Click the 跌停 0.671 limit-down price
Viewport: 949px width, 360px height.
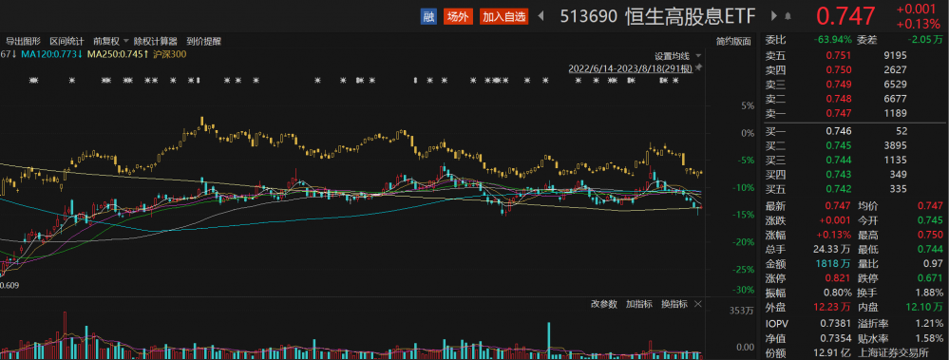click(x=931, y=279)
